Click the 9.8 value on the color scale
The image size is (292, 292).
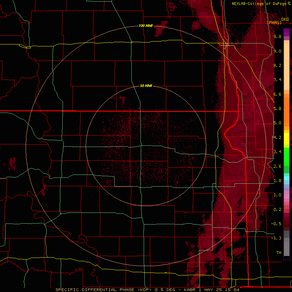pyautogui.click(x=277, y=36)
